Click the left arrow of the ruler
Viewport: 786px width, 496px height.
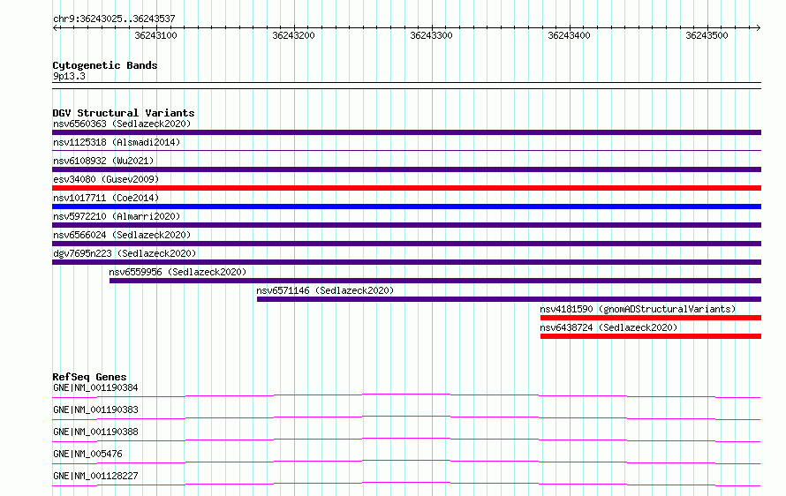click(x=55, y=27)
